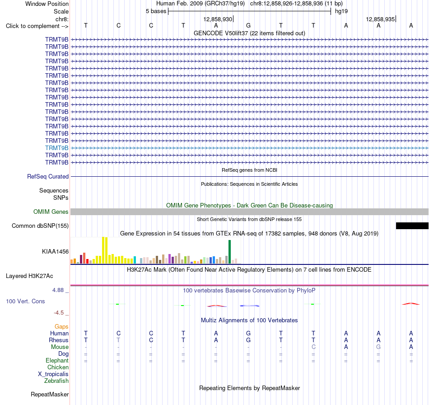Click the black dbSNP variant item

412,226
